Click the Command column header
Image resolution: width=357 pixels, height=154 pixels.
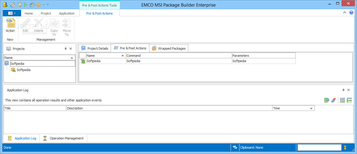click(x=179, y=56)
